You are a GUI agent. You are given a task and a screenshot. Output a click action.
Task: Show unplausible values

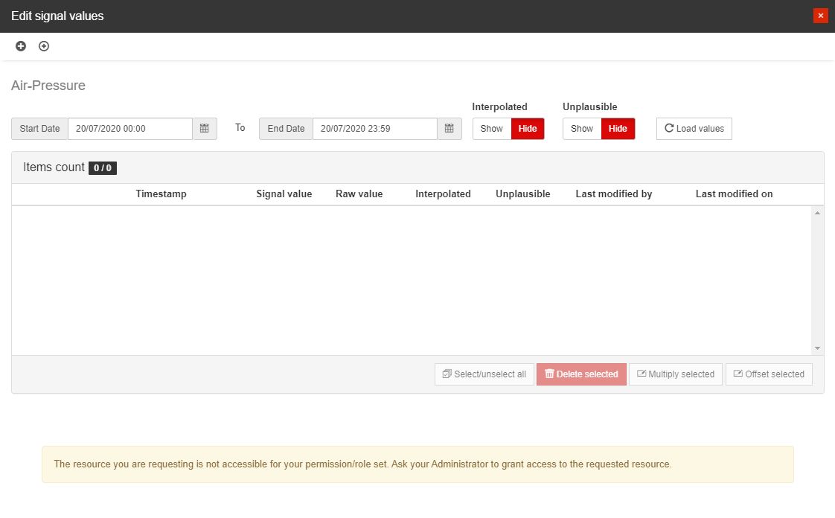pos(581,129)
